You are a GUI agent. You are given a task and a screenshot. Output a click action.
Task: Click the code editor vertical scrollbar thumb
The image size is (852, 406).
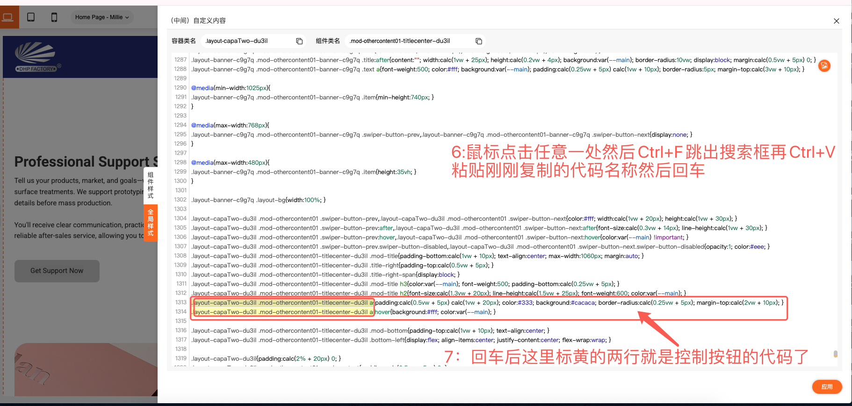tap(835, 354)
